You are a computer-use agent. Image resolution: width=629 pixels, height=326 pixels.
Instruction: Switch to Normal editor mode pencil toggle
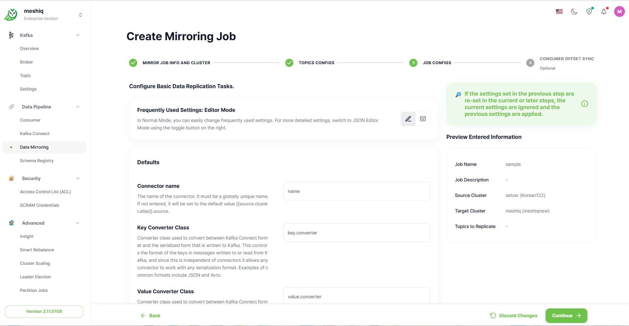pos(408,119)
